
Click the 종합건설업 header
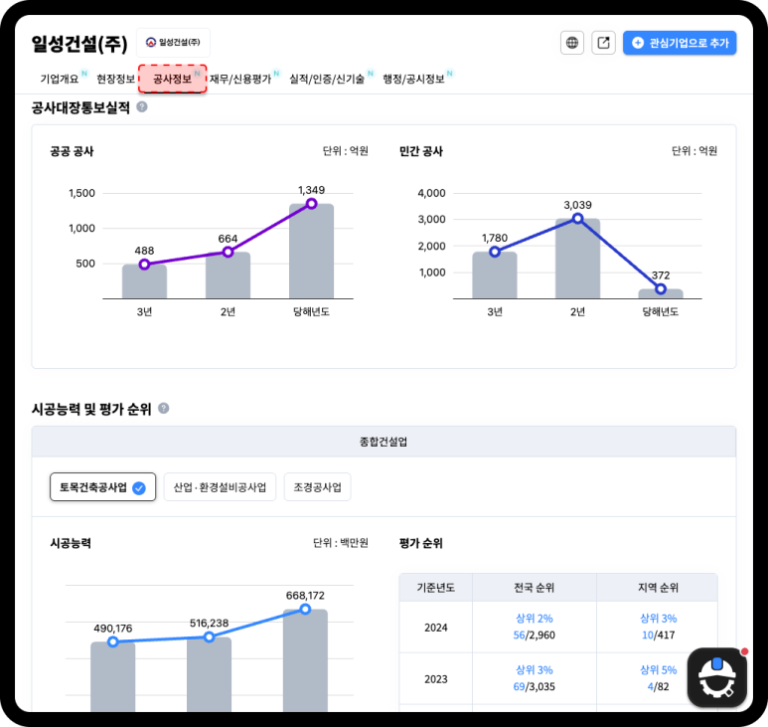pos(384,442)
